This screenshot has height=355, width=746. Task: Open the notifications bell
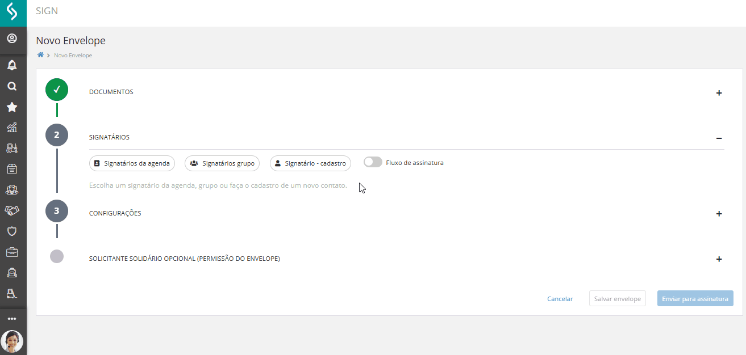(12, 65)
